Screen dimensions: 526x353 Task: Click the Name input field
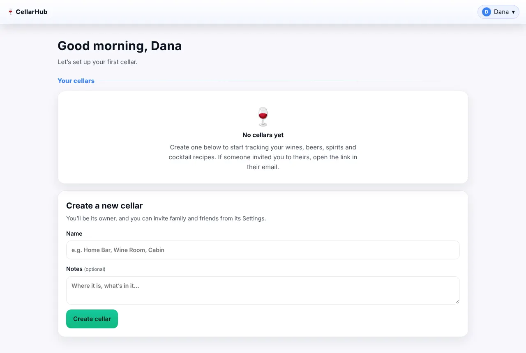(x=263, y=250)
